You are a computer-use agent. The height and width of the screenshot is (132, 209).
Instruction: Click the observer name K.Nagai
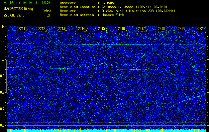coord(109,3)
